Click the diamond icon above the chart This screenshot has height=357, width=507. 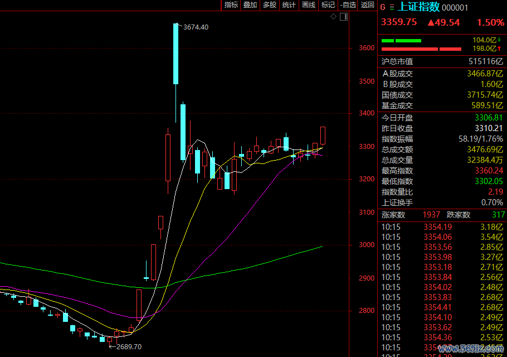[x=334, y=17]
